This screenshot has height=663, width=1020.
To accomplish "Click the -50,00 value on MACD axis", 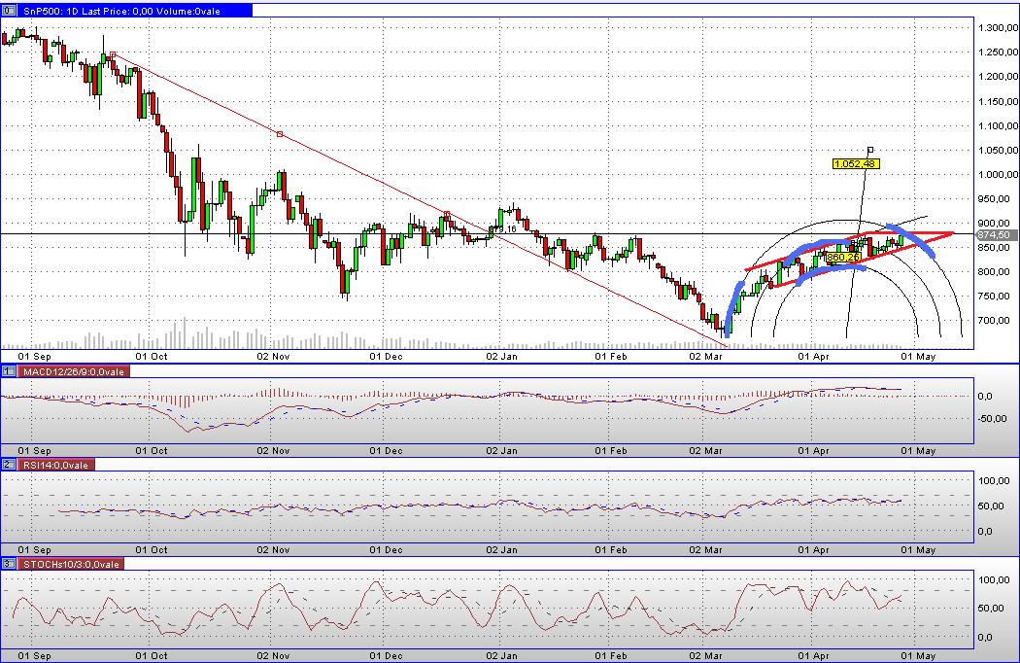I will (992, 419).
